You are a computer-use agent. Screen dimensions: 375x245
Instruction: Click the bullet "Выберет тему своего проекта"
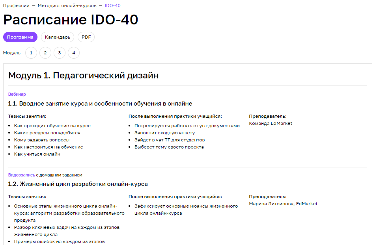pyautogui.click(x=169, y=147)
